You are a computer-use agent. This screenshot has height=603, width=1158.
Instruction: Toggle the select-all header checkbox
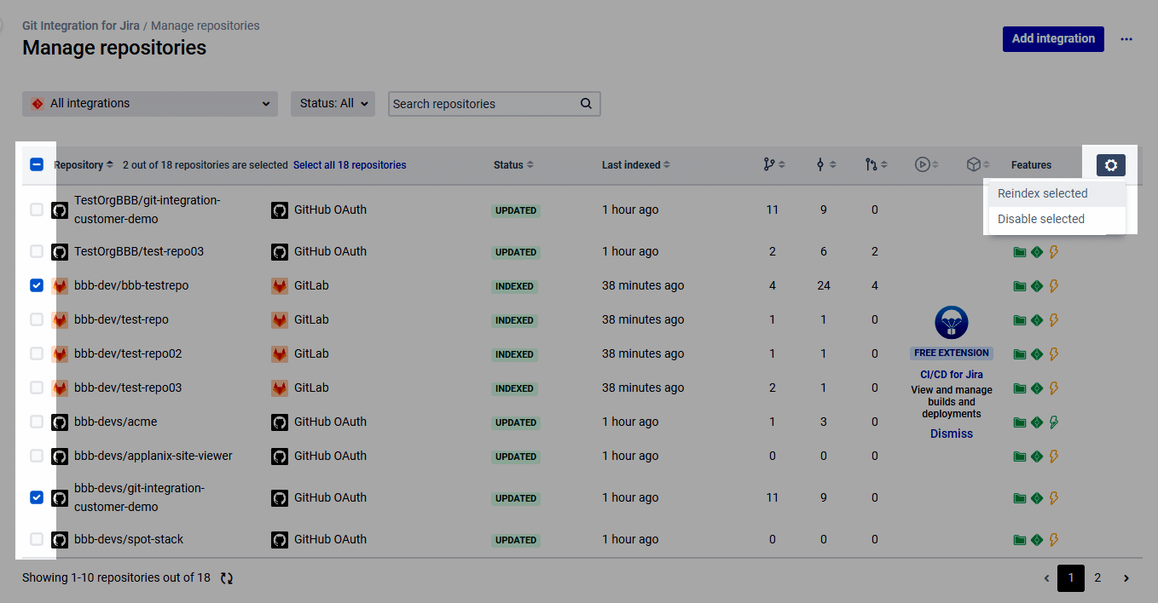point(37,164)
